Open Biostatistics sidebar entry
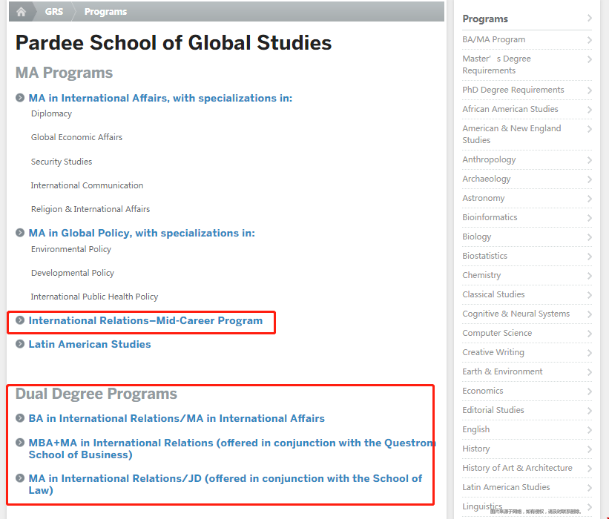This screenshot has height=519, width=609. [x=484, y=256]
